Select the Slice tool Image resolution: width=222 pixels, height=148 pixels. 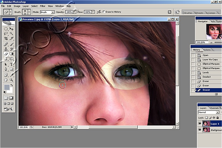tap(11, 38)
